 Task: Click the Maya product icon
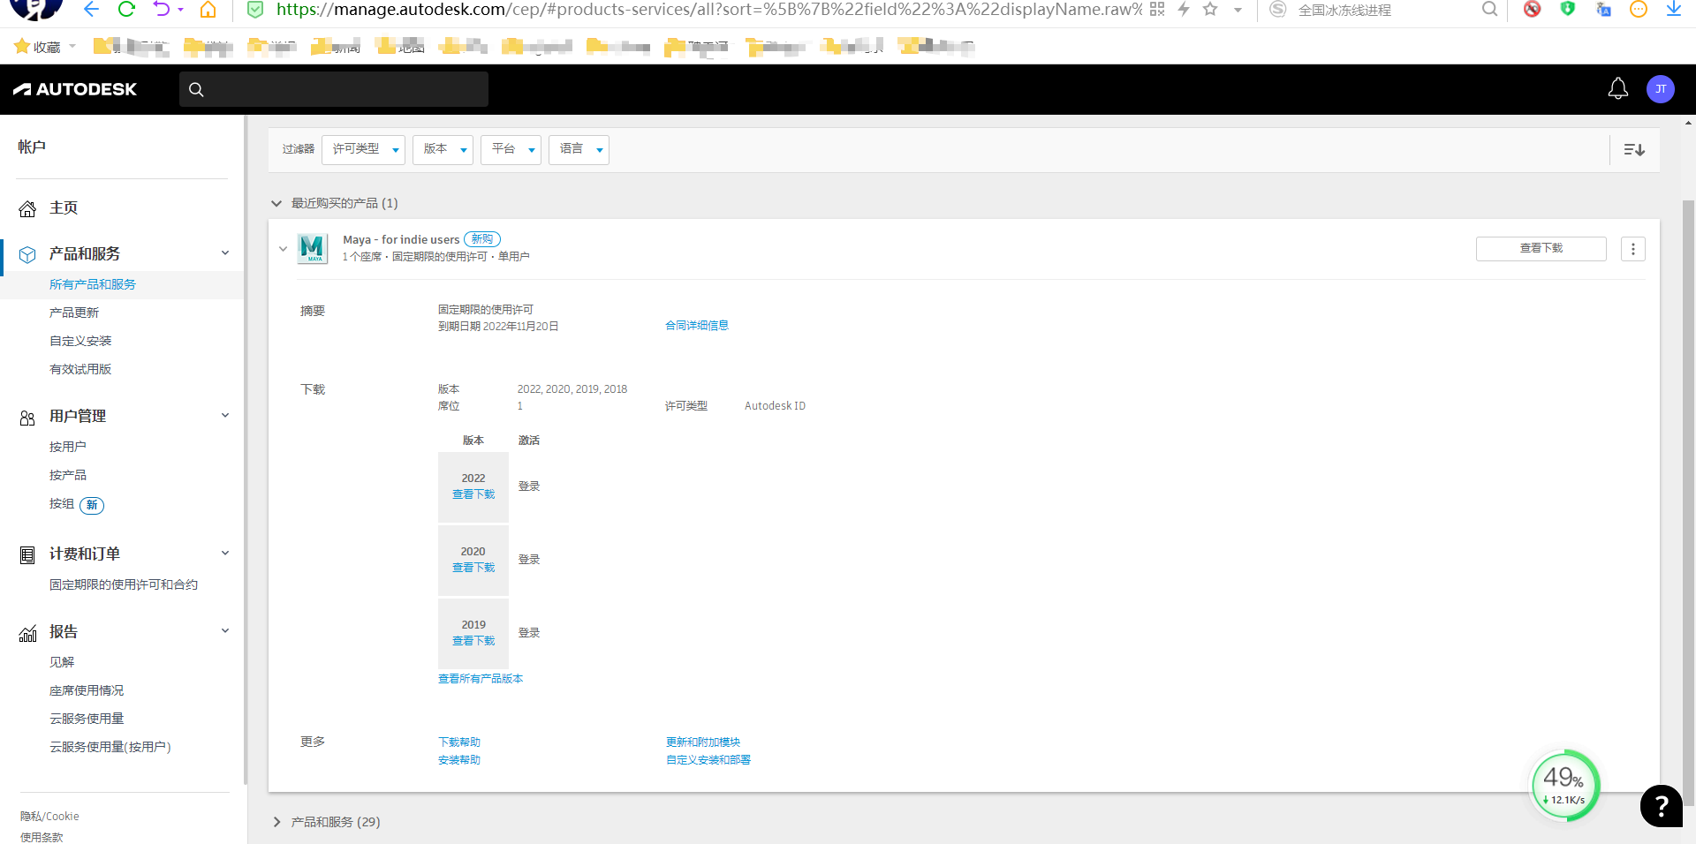[312, 249]
